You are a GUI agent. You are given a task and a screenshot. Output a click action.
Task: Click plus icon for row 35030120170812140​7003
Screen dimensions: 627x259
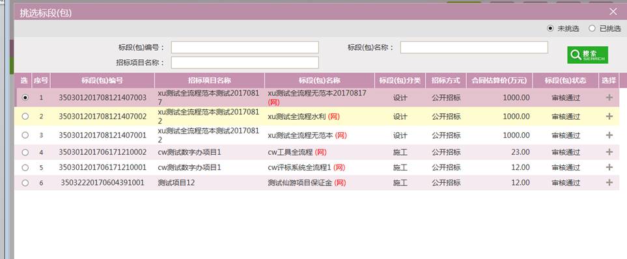(x=609, y=97)
